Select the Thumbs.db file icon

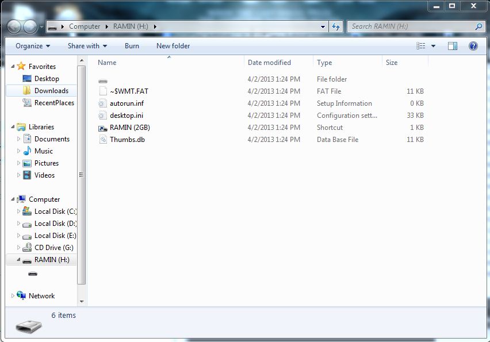[103, 140]
